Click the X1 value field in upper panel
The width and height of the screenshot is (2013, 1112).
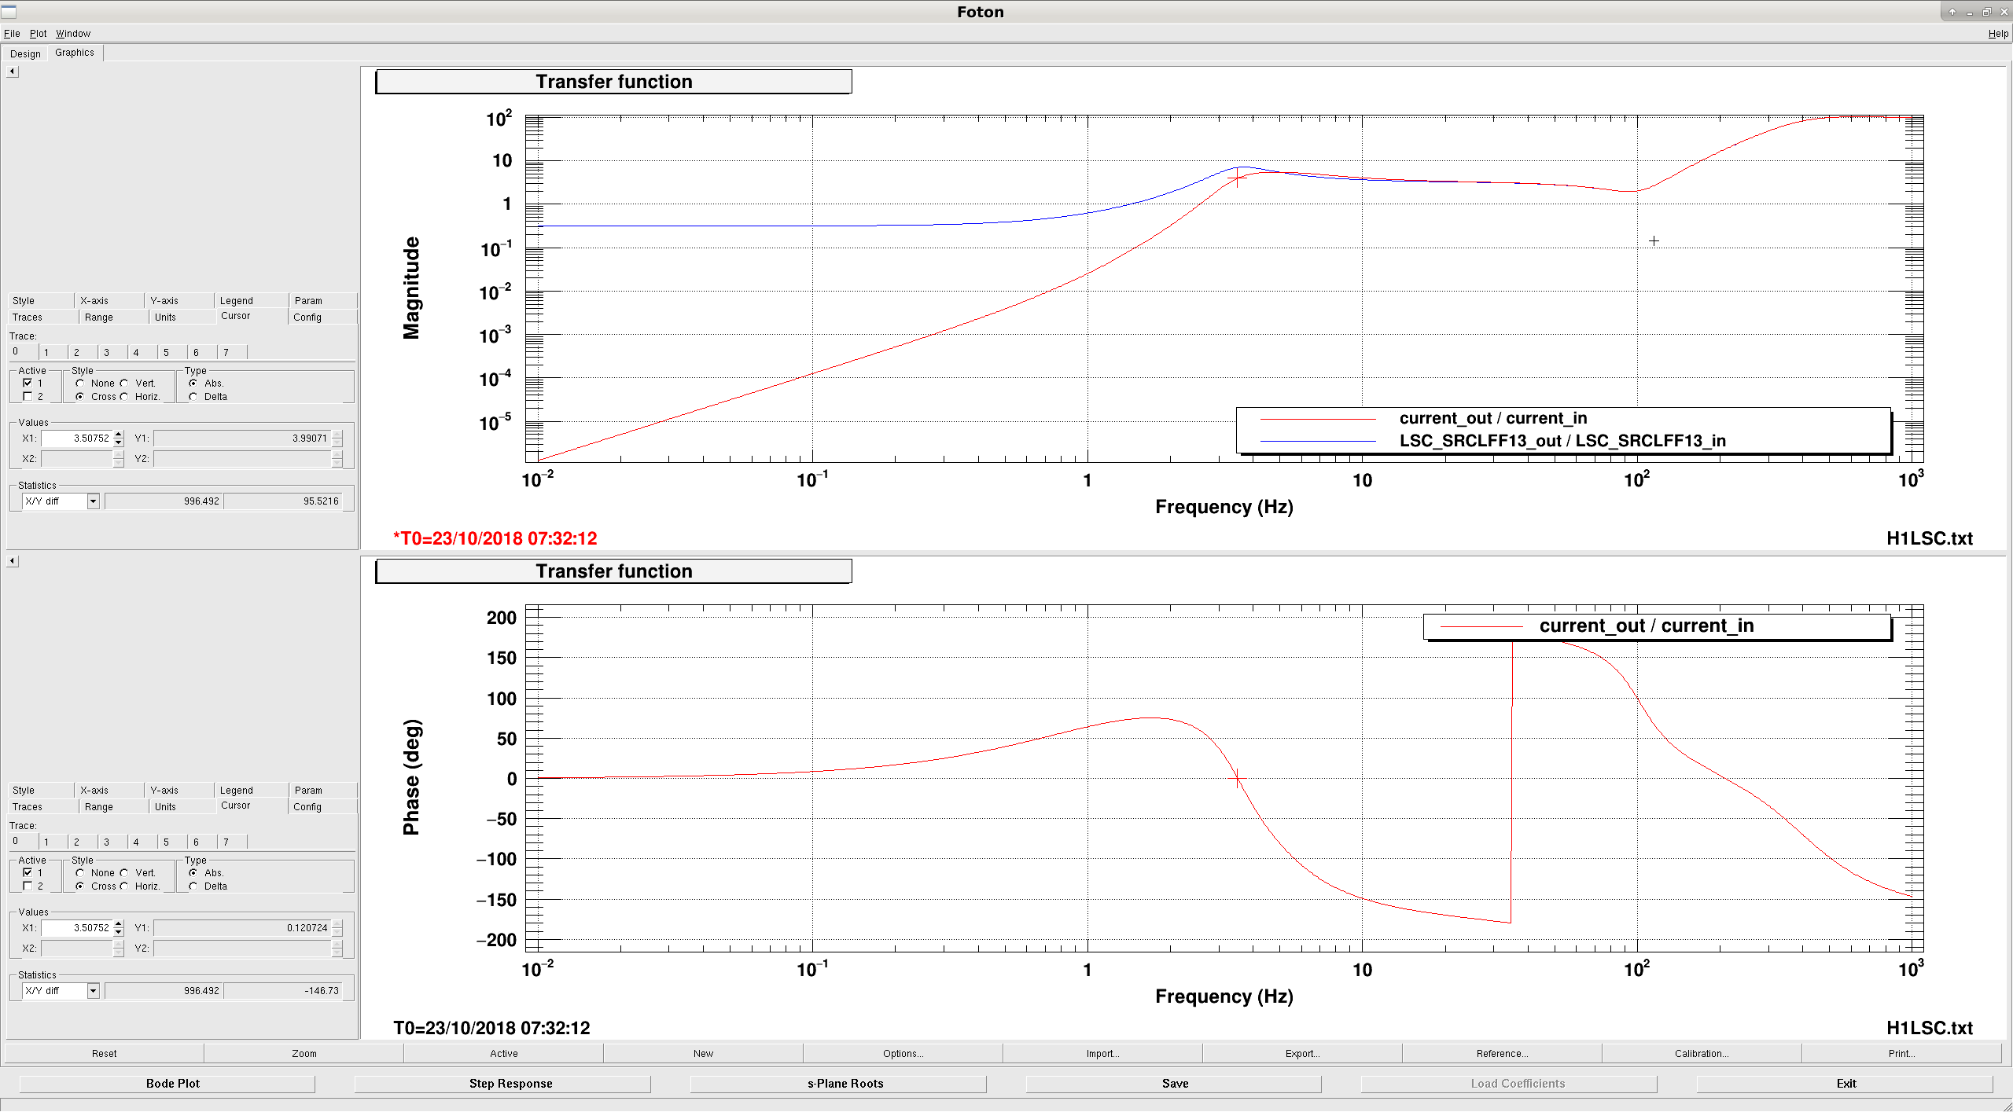77,439
